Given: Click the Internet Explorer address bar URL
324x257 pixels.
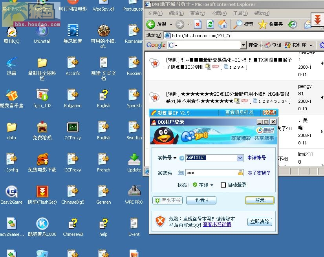Looking at the screenshot, I should (201, 36).
